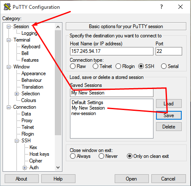Viewport: 191px width, 186px height.
Task: Click the Port input field
Action: click(169, 51)
